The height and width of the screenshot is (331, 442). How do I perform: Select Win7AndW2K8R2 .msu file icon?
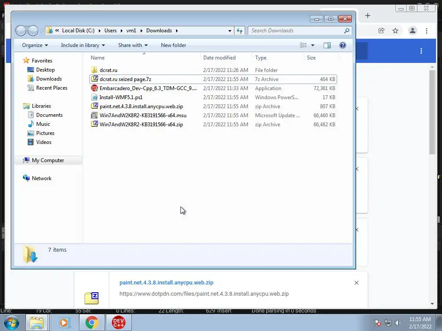[x=95, y=115]
